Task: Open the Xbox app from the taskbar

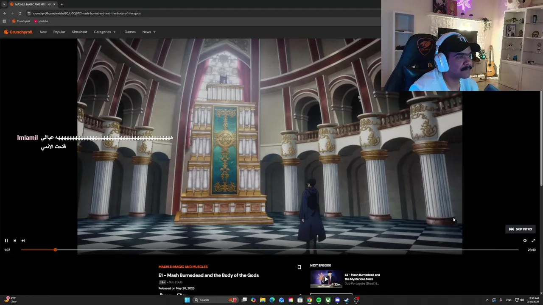Action: pyautogui.click(x=328, y=300)
